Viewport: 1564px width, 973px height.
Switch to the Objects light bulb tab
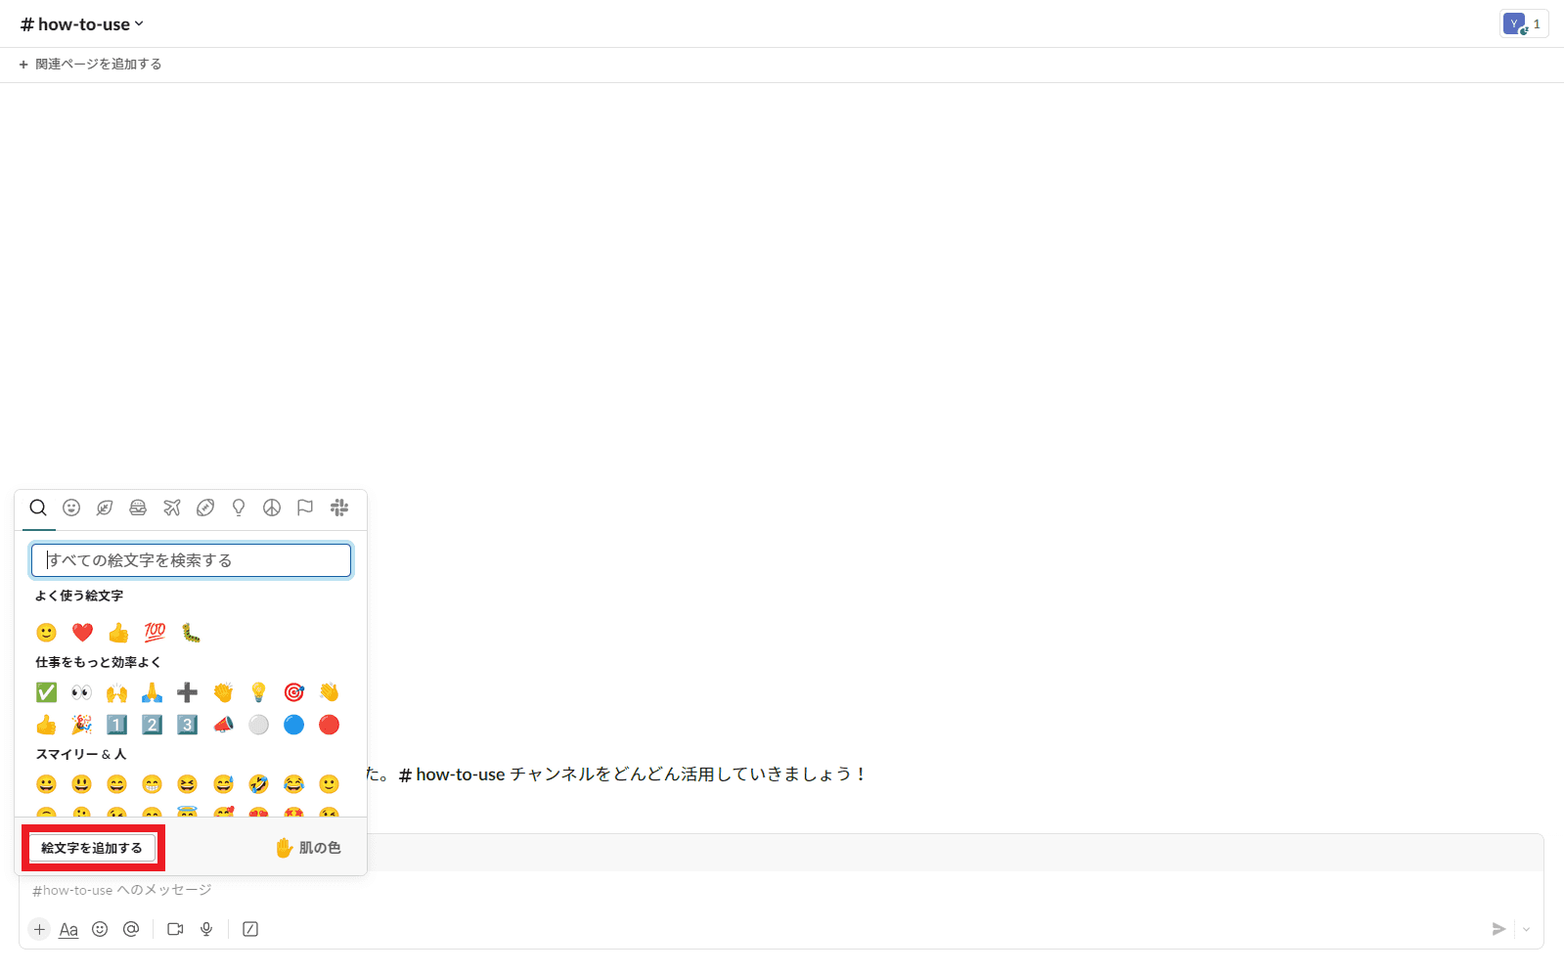[x=239, y=508]
